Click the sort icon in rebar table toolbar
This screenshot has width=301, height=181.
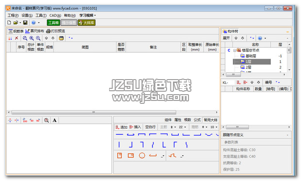click(x=10, y=38)
